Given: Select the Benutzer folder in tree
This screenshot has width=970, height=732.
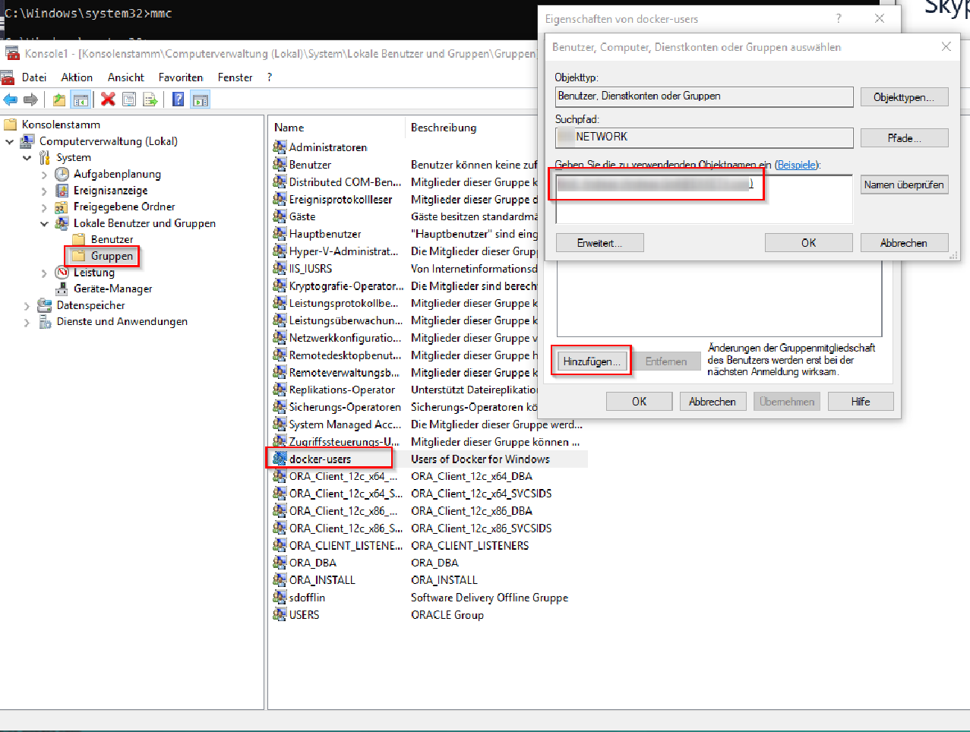Looking at the screenshot, I should click(x=112, y=240).
